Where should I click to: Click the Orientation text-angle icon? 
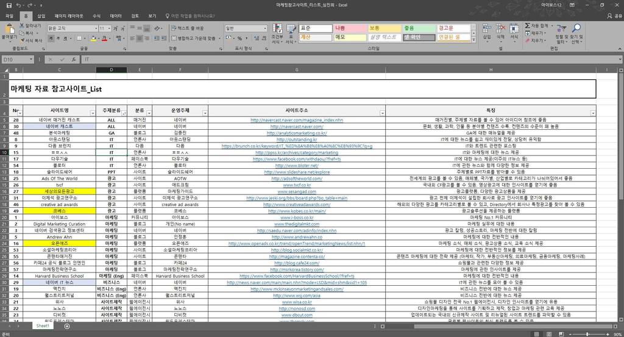(157, 28)
